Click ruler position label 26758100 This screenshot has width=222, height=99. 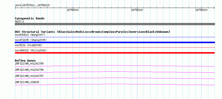137,10
